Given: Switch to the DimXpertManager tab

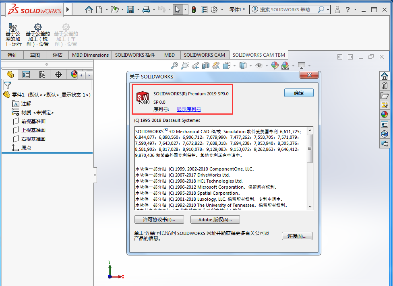Looking at the screenshot, I should pos(58,74).
